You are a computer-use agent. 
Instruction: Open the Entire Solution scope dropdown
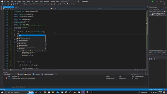click(x=10, y=74)
